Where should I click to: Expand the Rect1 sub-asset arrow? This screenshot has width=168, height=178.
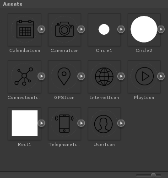pos(41,123)
